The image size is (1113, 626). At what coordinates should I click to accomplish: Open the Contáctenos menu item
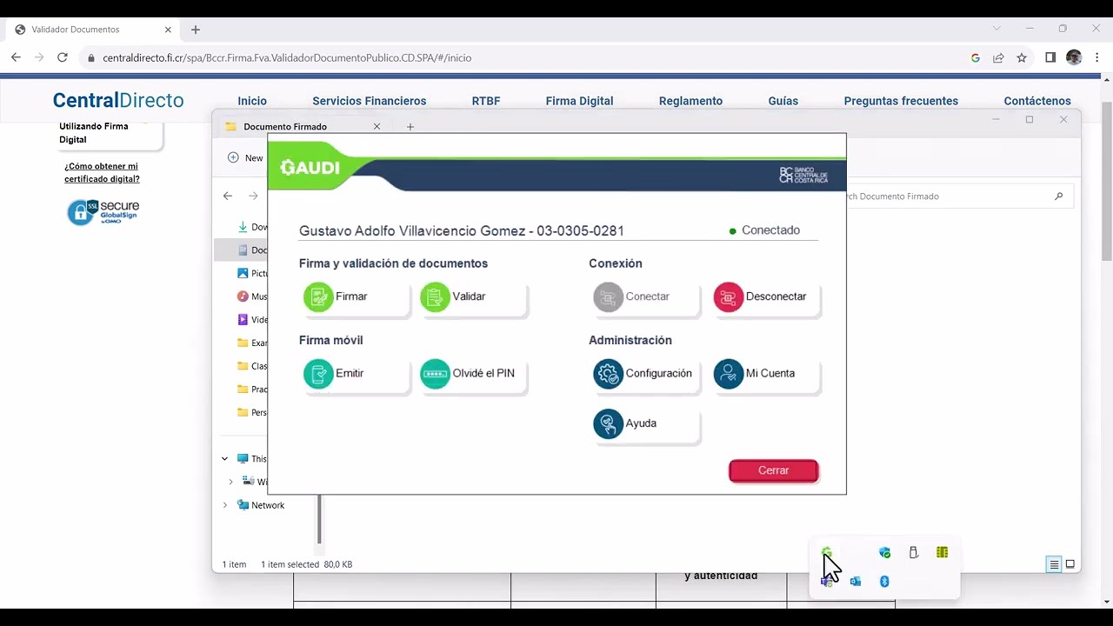coord(1037,101)
